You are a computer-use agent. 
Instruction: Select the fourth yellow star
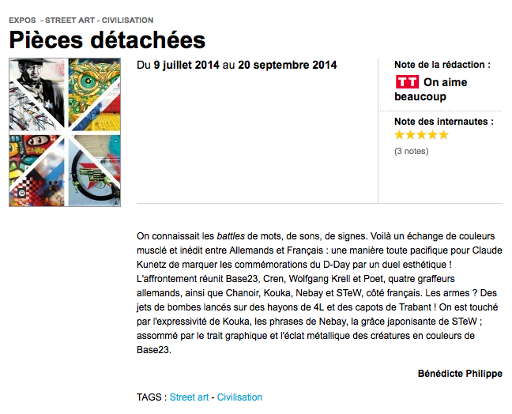click(x=432, y=135)
